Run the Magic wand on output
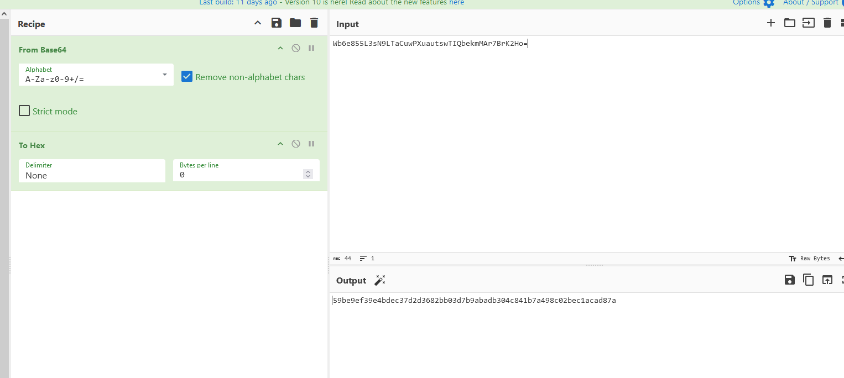Image resolution: width=844 pixels, height=378 pixels. pos(379,280)
